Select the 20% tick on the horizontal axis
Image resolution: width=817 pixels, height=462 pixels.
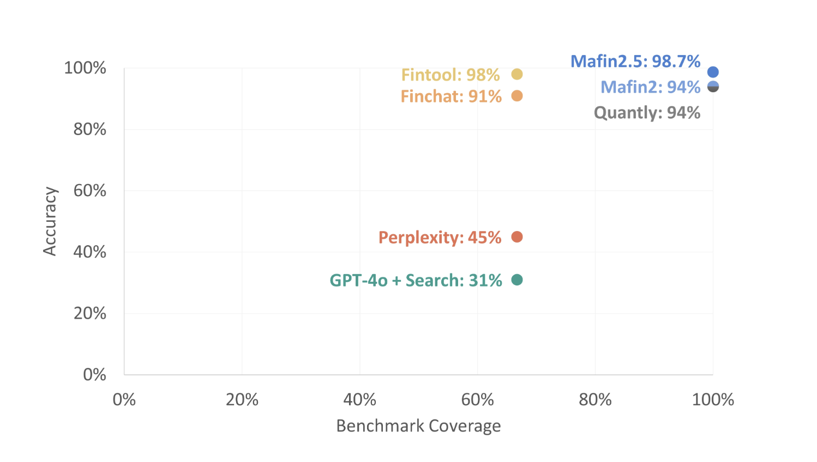[x=242, y=400]
